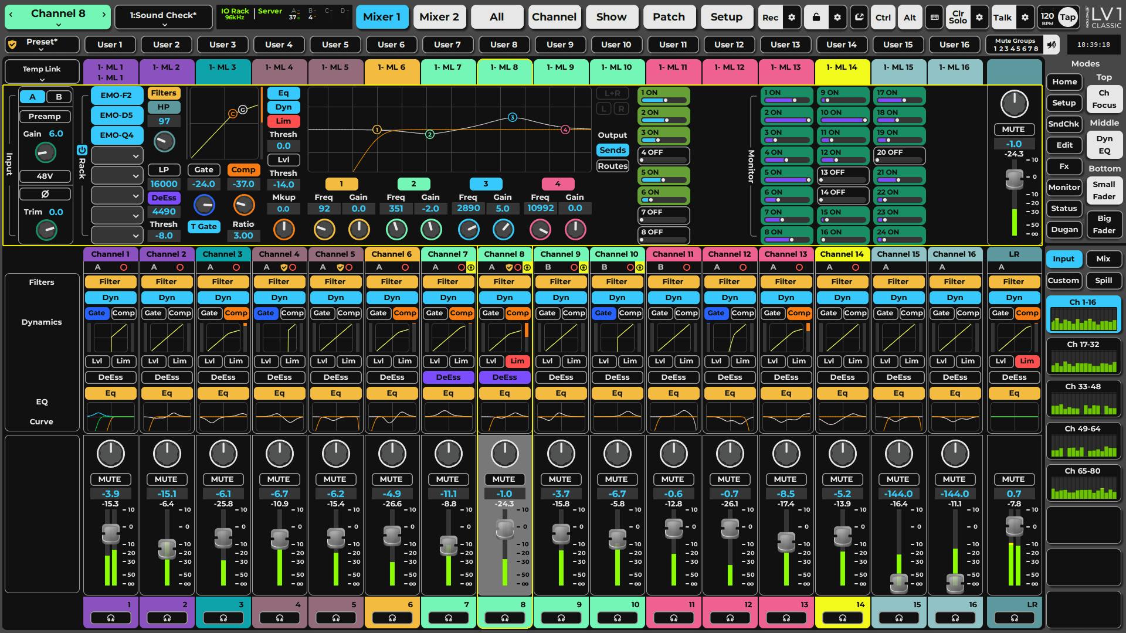Click the Tap tempo button

[x=1067, y=17]
